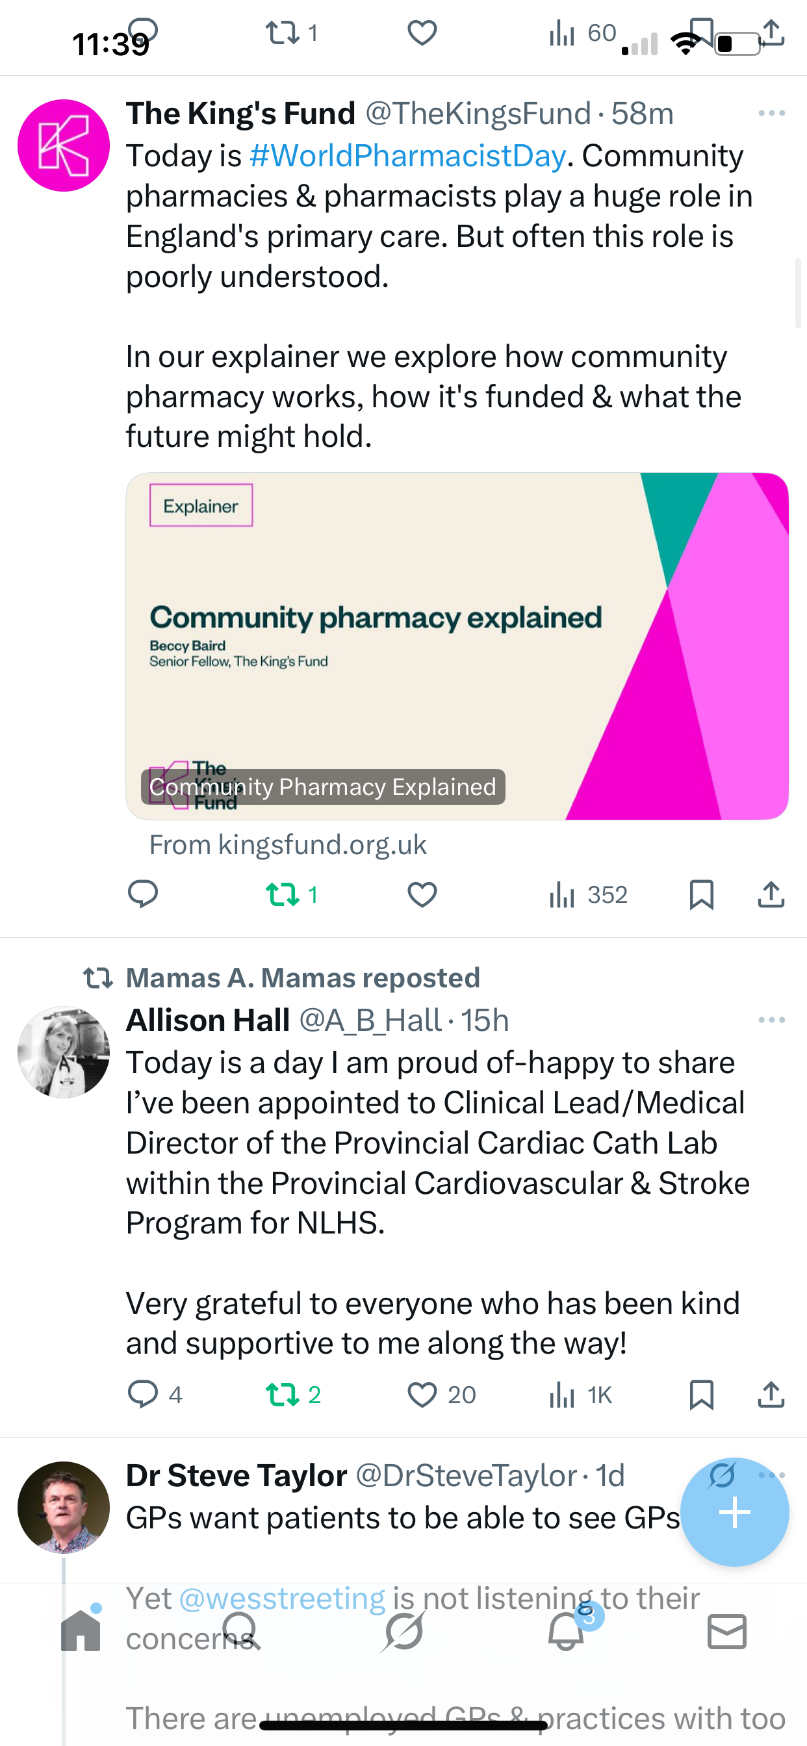View analytics showing 352 views
The image size is (807, 1746).
point(588,894)
